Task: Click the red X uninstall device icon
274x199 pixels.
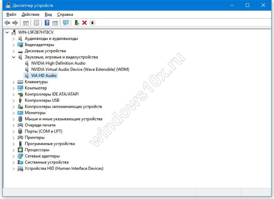Action: 84,23
